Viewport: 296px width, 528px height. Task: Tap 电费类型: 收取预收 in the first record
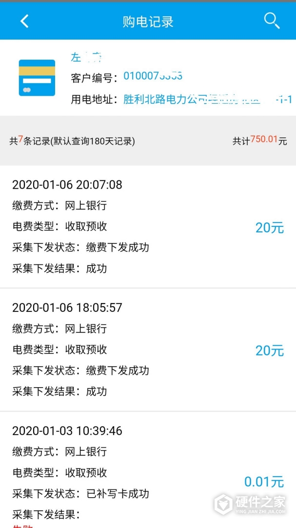pos(59,226)
